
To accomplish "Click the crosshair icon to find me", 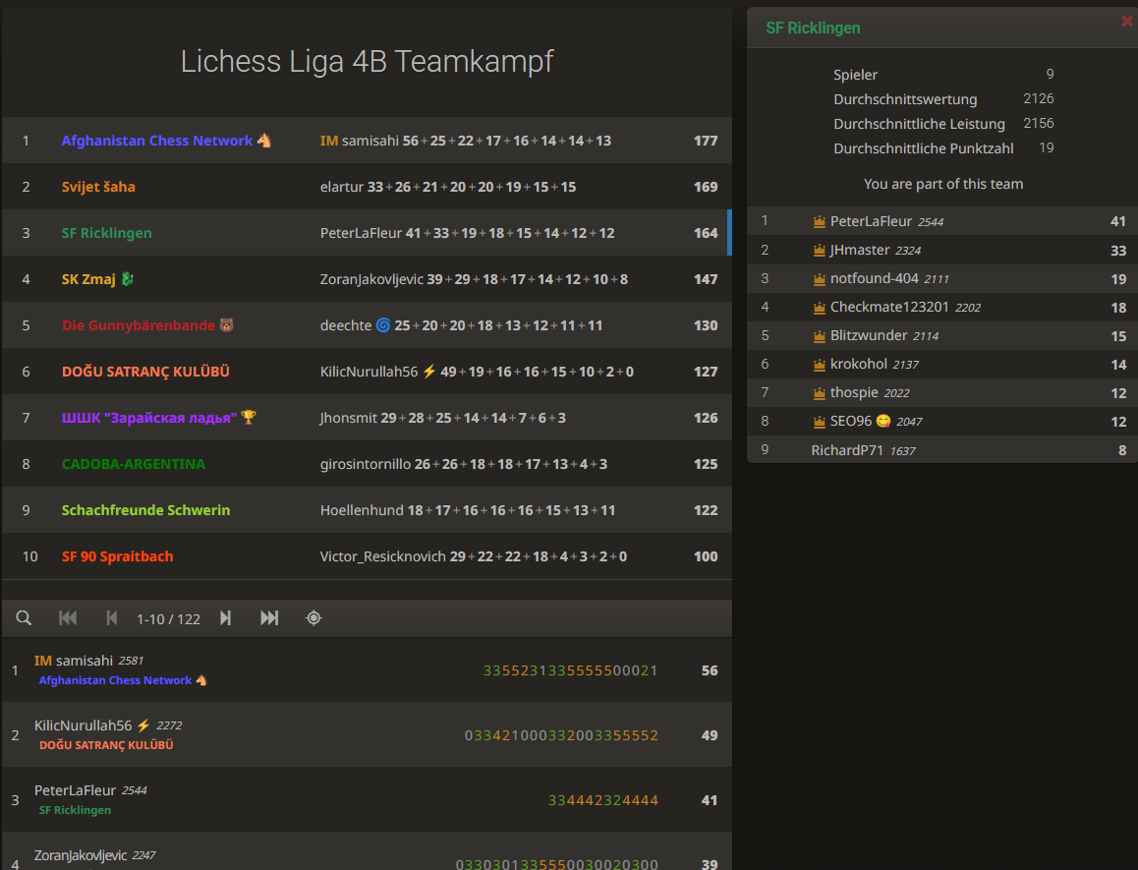I will click(x=313, y=618).
